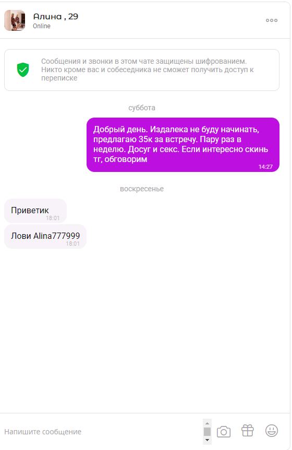Open the emoji smiley picker
Image resolution: width=292 pixels, height=450 pixels.
click(x=271, y=431)
